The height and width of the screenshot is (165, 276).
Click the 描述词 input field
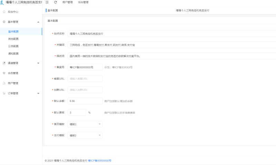point(172,56)
